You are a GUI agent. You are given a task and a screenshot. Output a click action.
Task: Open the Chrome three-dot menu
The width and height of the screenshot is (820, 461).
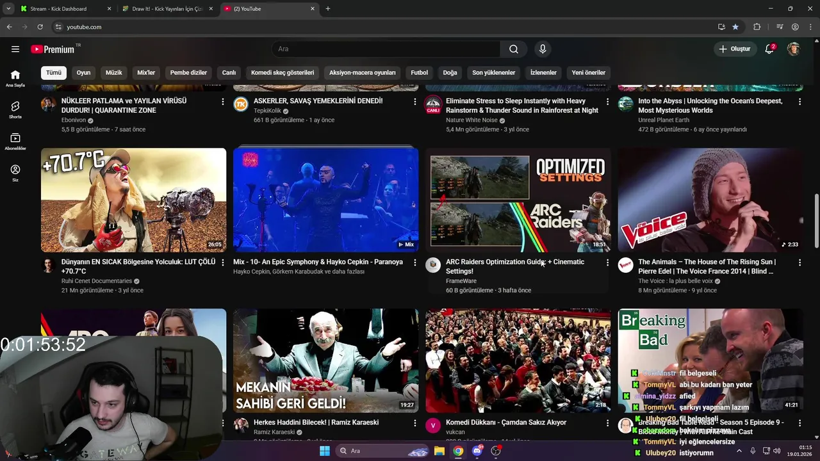pyautogui.click(x=810, y=27)
